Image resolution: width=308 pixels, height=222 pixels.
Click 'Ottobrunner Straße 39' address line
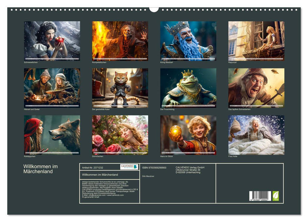point(188,170)
